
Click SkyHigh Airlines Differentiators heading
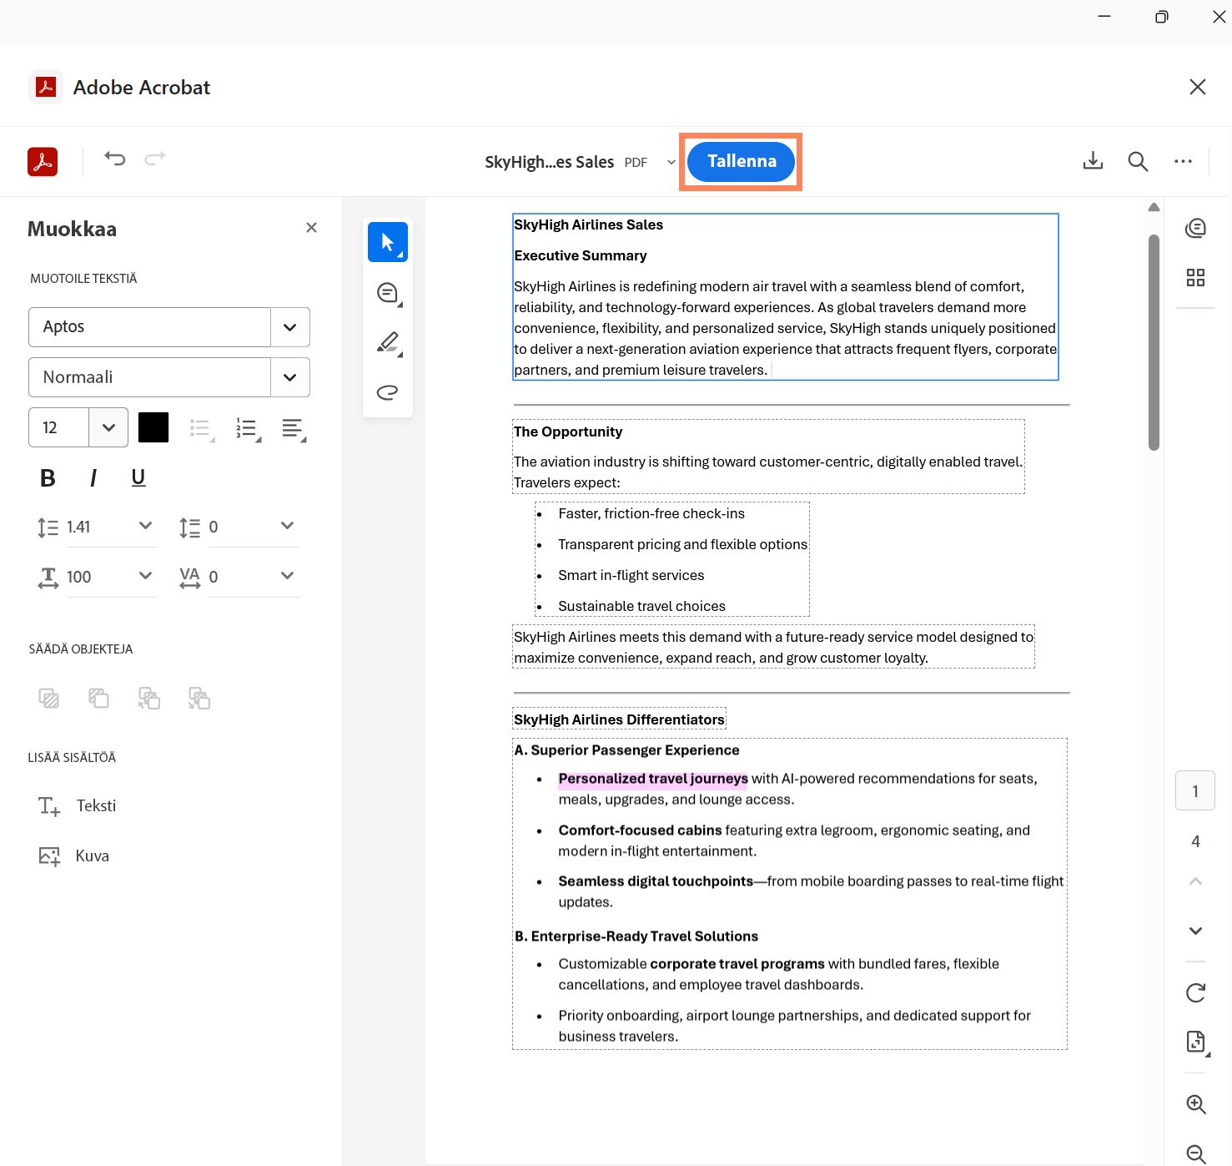tap(619, 719)
